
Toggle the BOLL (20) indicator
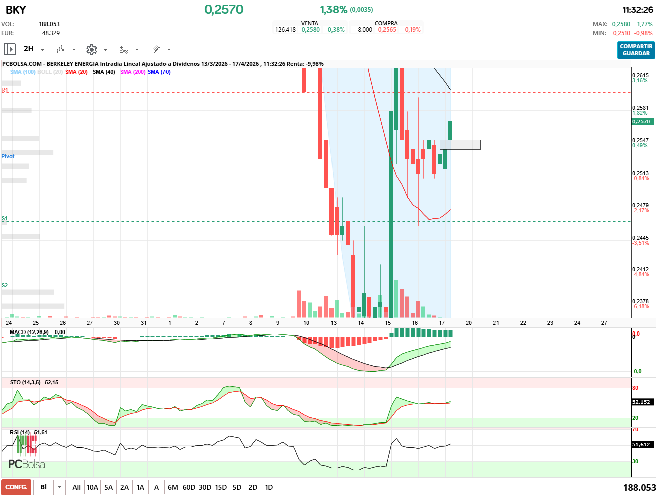50,72
